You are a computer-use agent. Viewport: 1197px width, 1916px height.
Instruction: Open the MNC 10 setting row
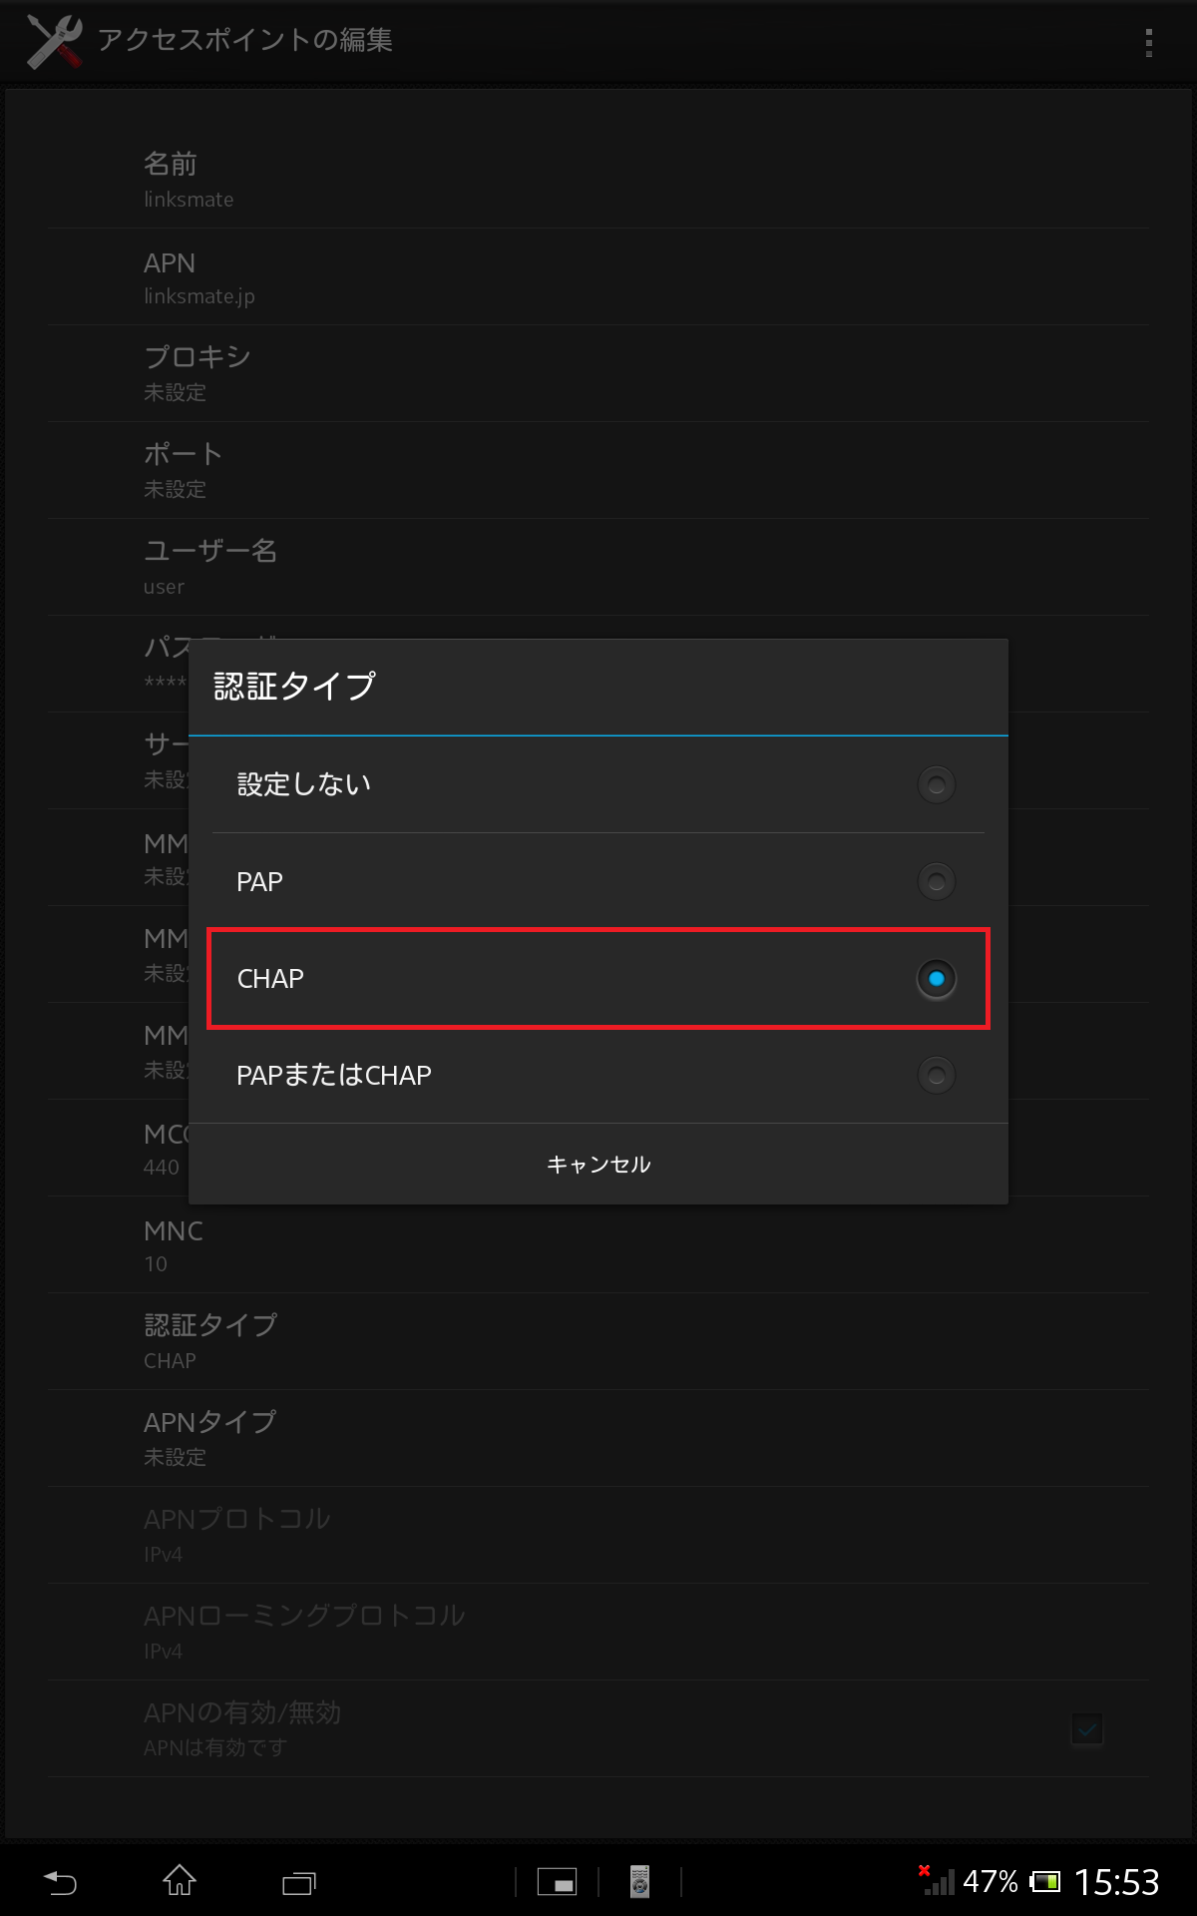click(x=598, y=1245)
